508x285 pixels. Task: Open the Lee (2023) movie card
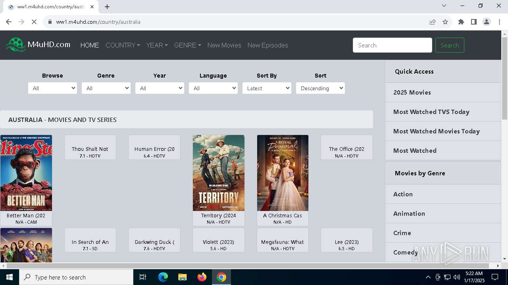(x=346, y=240)
